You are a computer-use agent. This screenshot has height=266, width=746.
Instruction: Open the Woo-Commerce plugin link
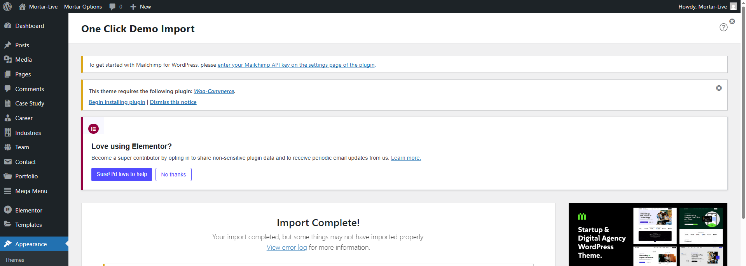tap(214, 91)
